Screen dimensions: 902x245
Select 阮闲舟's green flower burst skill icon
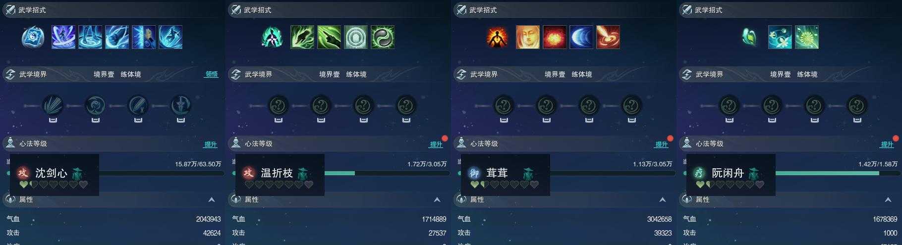pyautogui.click(x=807, y=38)
